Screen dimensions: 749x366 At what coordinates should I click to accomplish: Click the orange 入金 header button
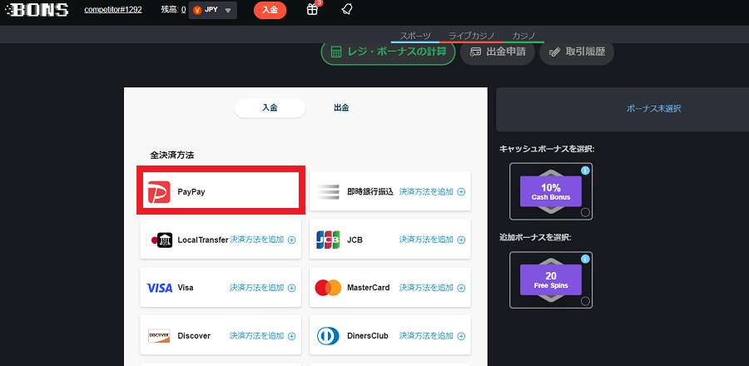[x=270, y=10]
